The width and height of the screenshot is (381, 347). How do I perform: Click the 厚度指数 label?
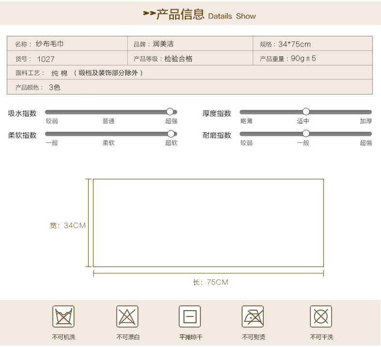pyautogui.click(x=217, y=113)
